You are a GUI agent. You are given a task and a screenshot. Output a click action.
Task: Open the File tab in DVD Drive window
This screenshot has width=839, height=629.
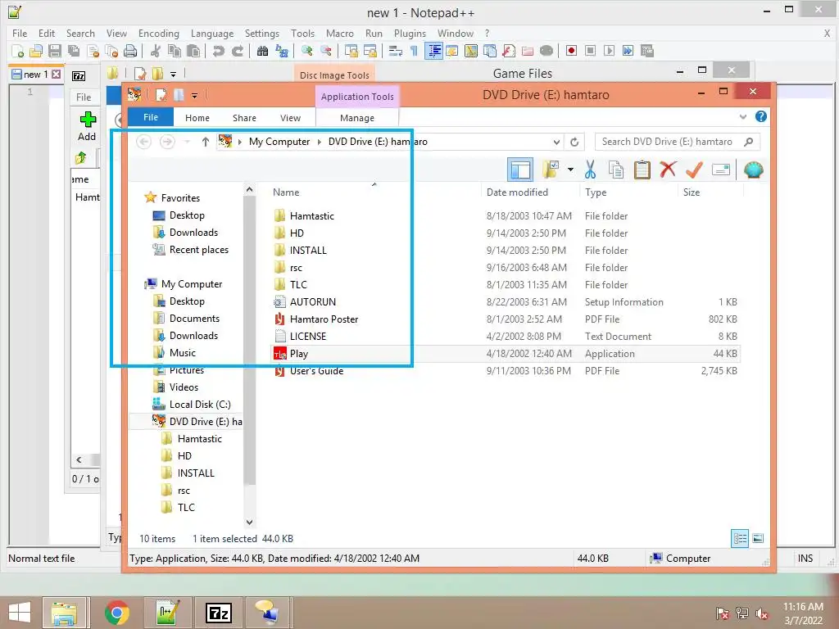coord(151,117)
